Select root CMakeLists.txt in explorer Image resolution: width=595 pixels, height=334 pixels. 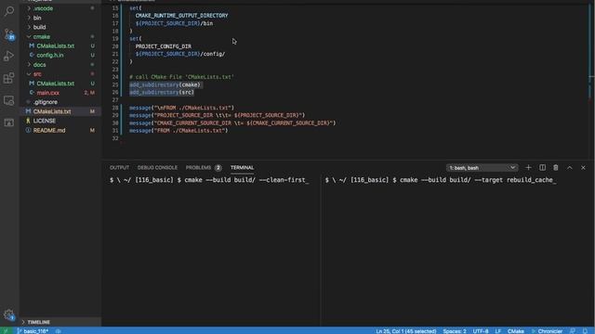click(52, 111)
